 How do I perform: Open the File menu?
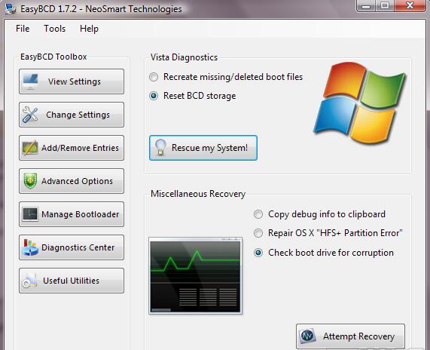pyautogui.click(x=23, y=29)
